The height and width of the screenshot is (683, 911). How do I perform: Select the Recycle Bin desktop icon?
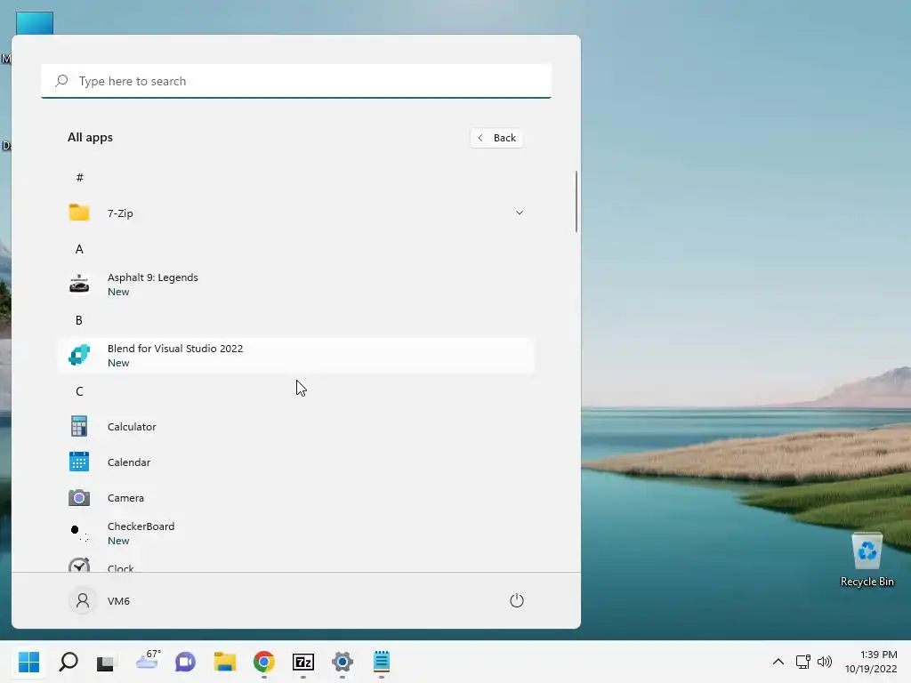[x=867, y=560]
